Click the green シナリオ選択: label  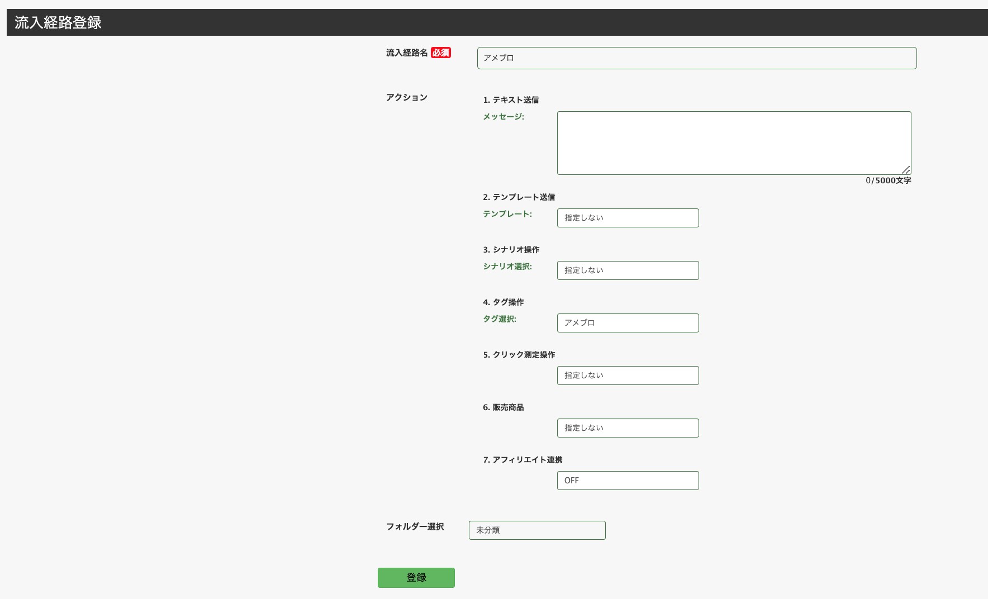coord(507,267)
